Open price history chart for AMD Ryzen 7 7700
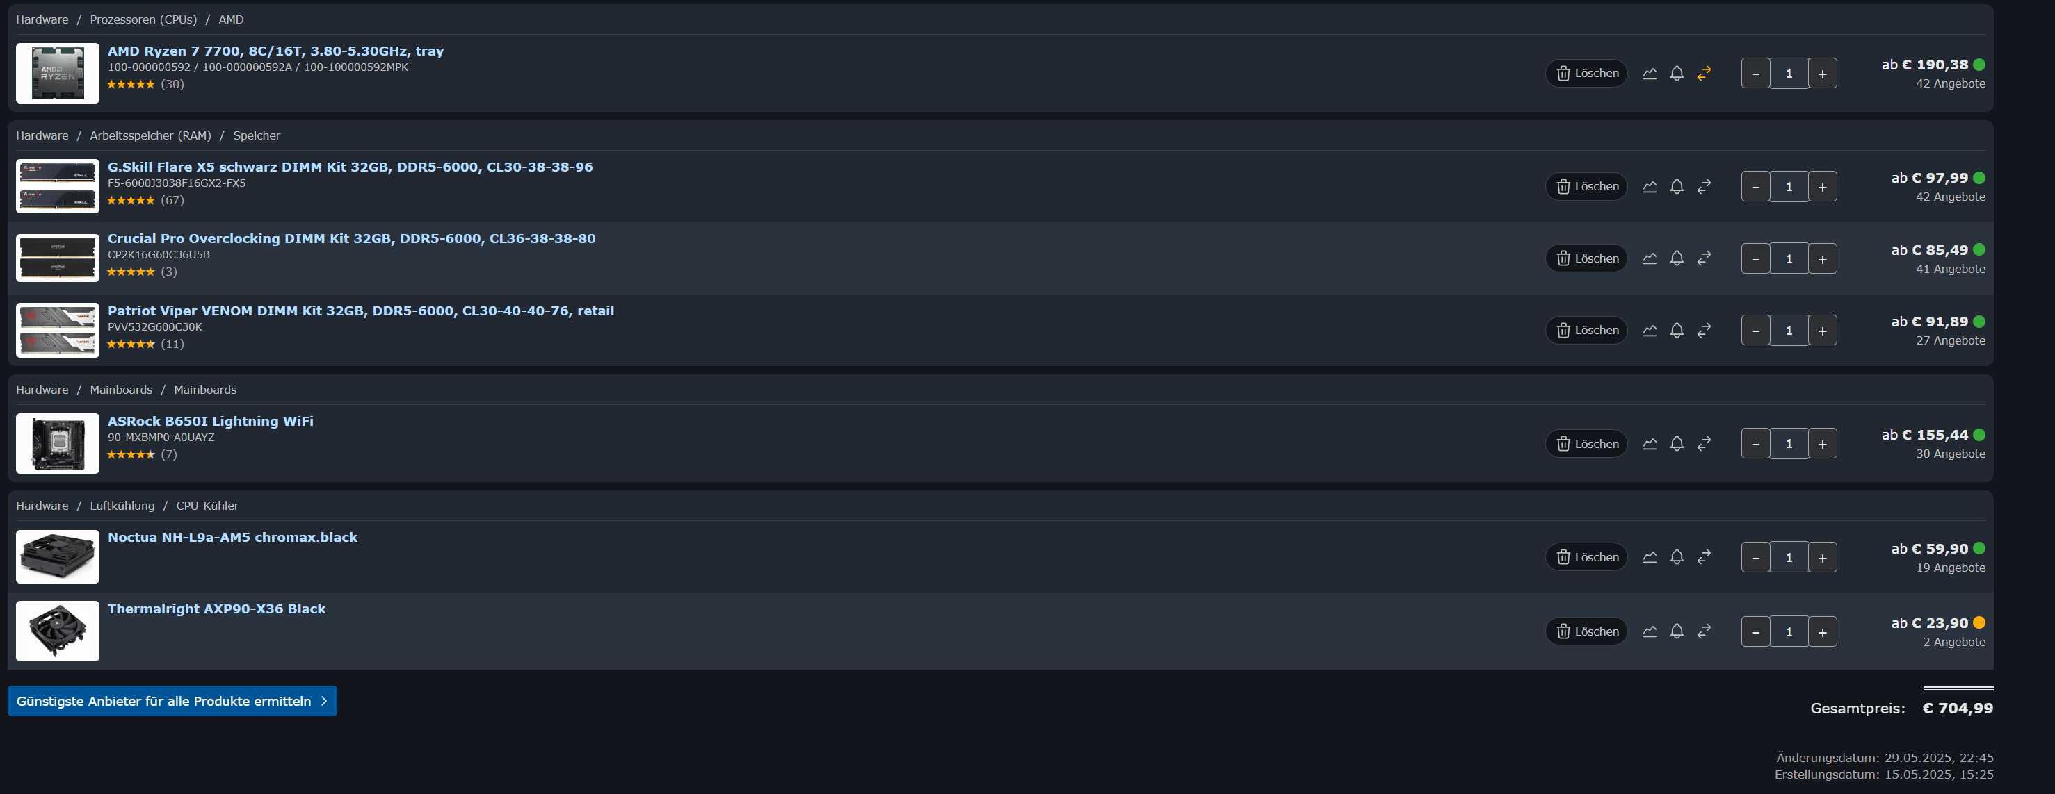The width and height of the screenshot is (2055, 794). click(1650, 74)
